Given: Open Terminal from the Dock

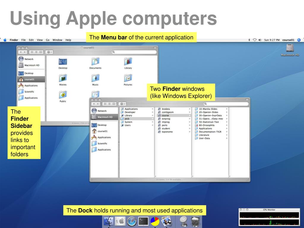Looking at the screenshot, I should point(143,221).
